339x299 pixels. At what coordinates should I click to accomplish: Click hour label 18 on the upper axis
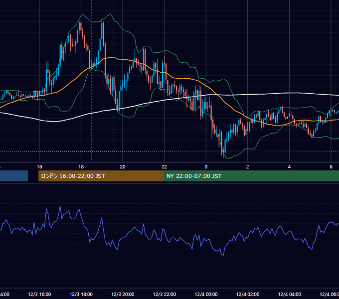pyautogui.click(x=81, y=167)
